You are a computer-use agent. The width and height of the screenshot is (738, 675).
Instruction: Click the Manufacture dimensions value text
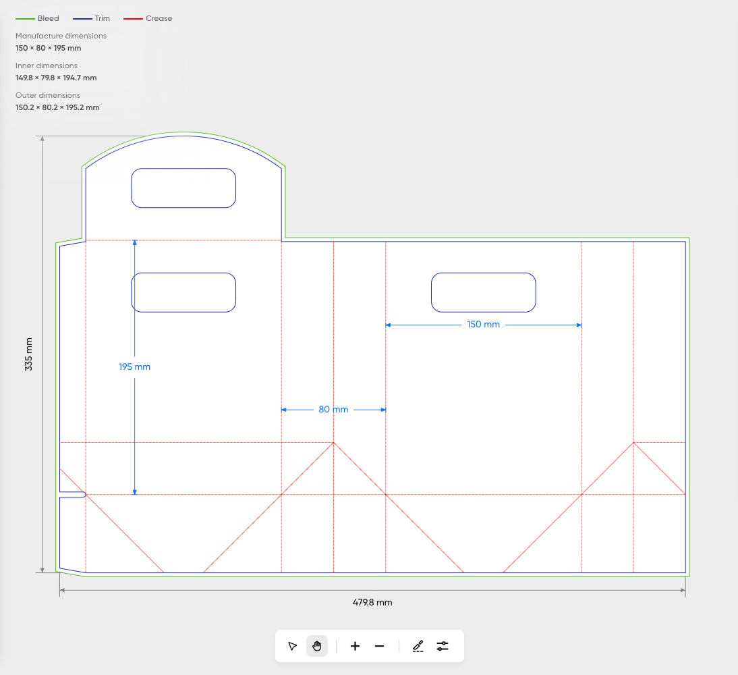pos(48,48)
